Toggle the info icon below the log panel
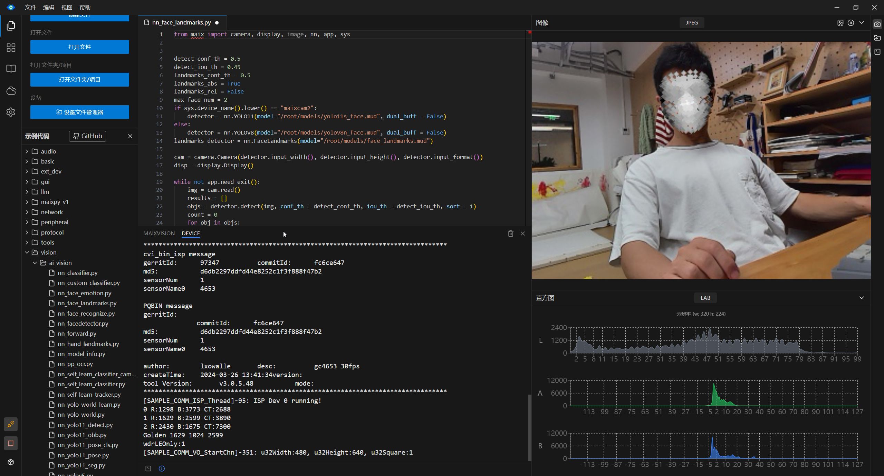 tap(162, 468)
